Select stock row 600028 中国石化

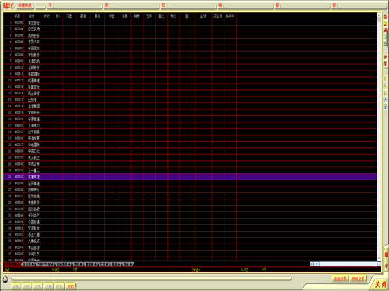click(x=32, y=151)
